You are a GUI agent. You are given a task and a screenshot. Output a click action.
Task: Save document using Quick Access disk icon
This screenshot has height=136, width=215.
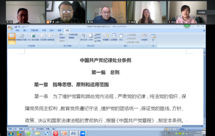coord(16,26)
